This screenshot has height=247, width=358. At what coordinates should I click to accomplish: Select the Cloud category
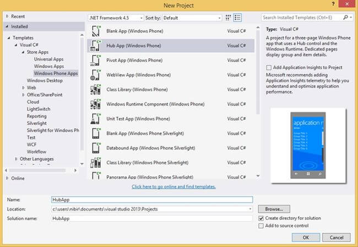(x=33, y=102)
